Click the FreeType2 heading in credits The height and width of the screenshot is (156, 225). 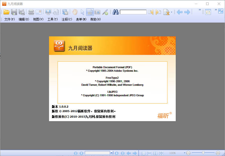pyautogui.click(x=112, y=78)
